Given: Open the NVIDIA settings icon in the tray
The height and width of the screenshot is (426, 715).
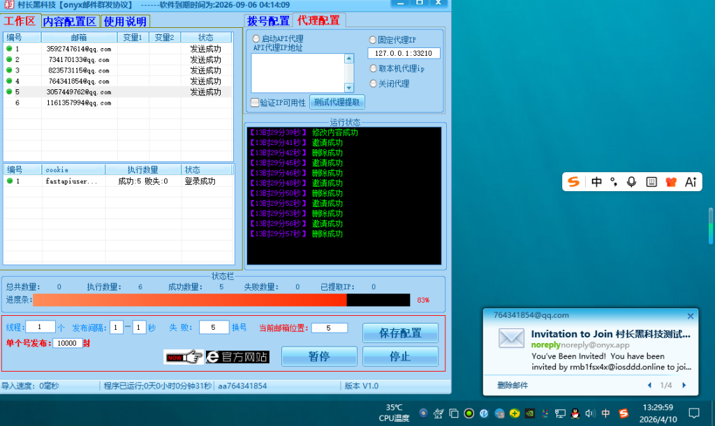Looking at the screenshot, I should pos(529,413).
